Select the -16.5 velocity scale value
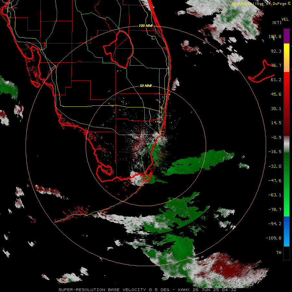Viewport: 292px width, 292px height. coord(275,152)
